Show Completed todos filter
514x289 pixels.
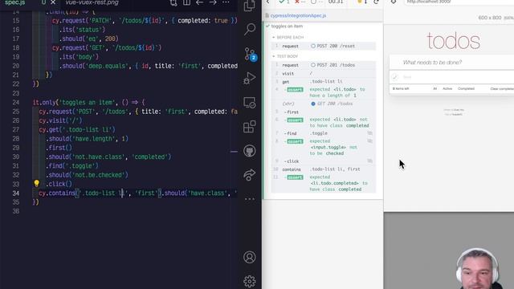pyautogui.click(x=466, y=89)
